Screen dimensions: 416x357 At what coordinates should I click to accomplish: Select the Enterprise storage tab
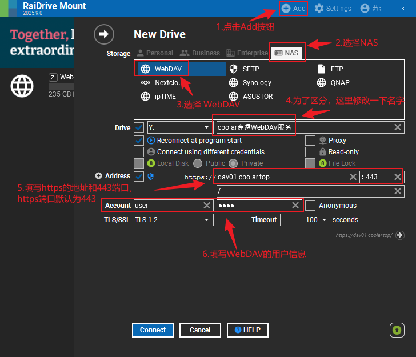[247, 53]
